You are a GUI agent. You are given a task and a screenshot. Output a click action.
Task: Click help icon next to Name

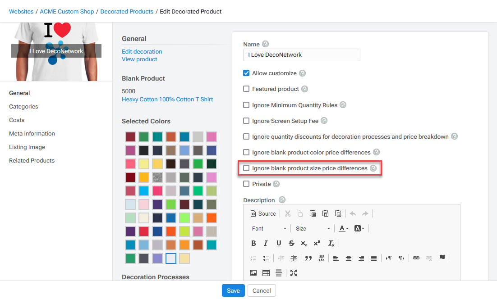266,44
